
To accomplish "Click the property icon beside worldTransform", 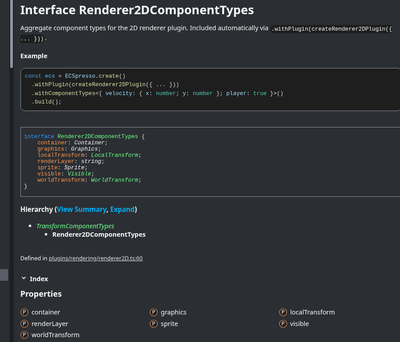I will [x=24, y=335].
